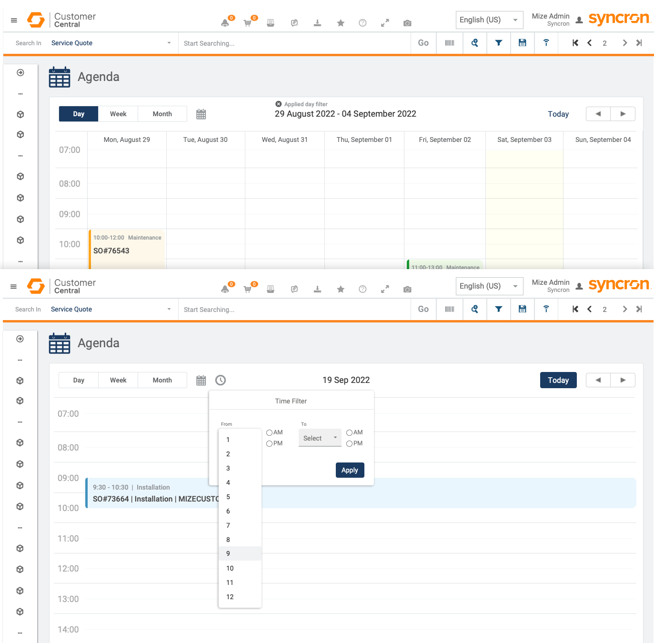Go to next page chevron, bottom window

[625, 309]
